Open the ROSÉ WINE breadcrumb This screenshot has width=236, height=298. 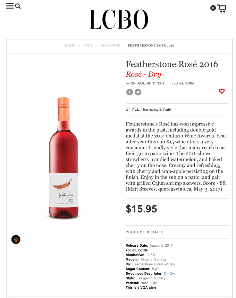click(x=110, y=46)
